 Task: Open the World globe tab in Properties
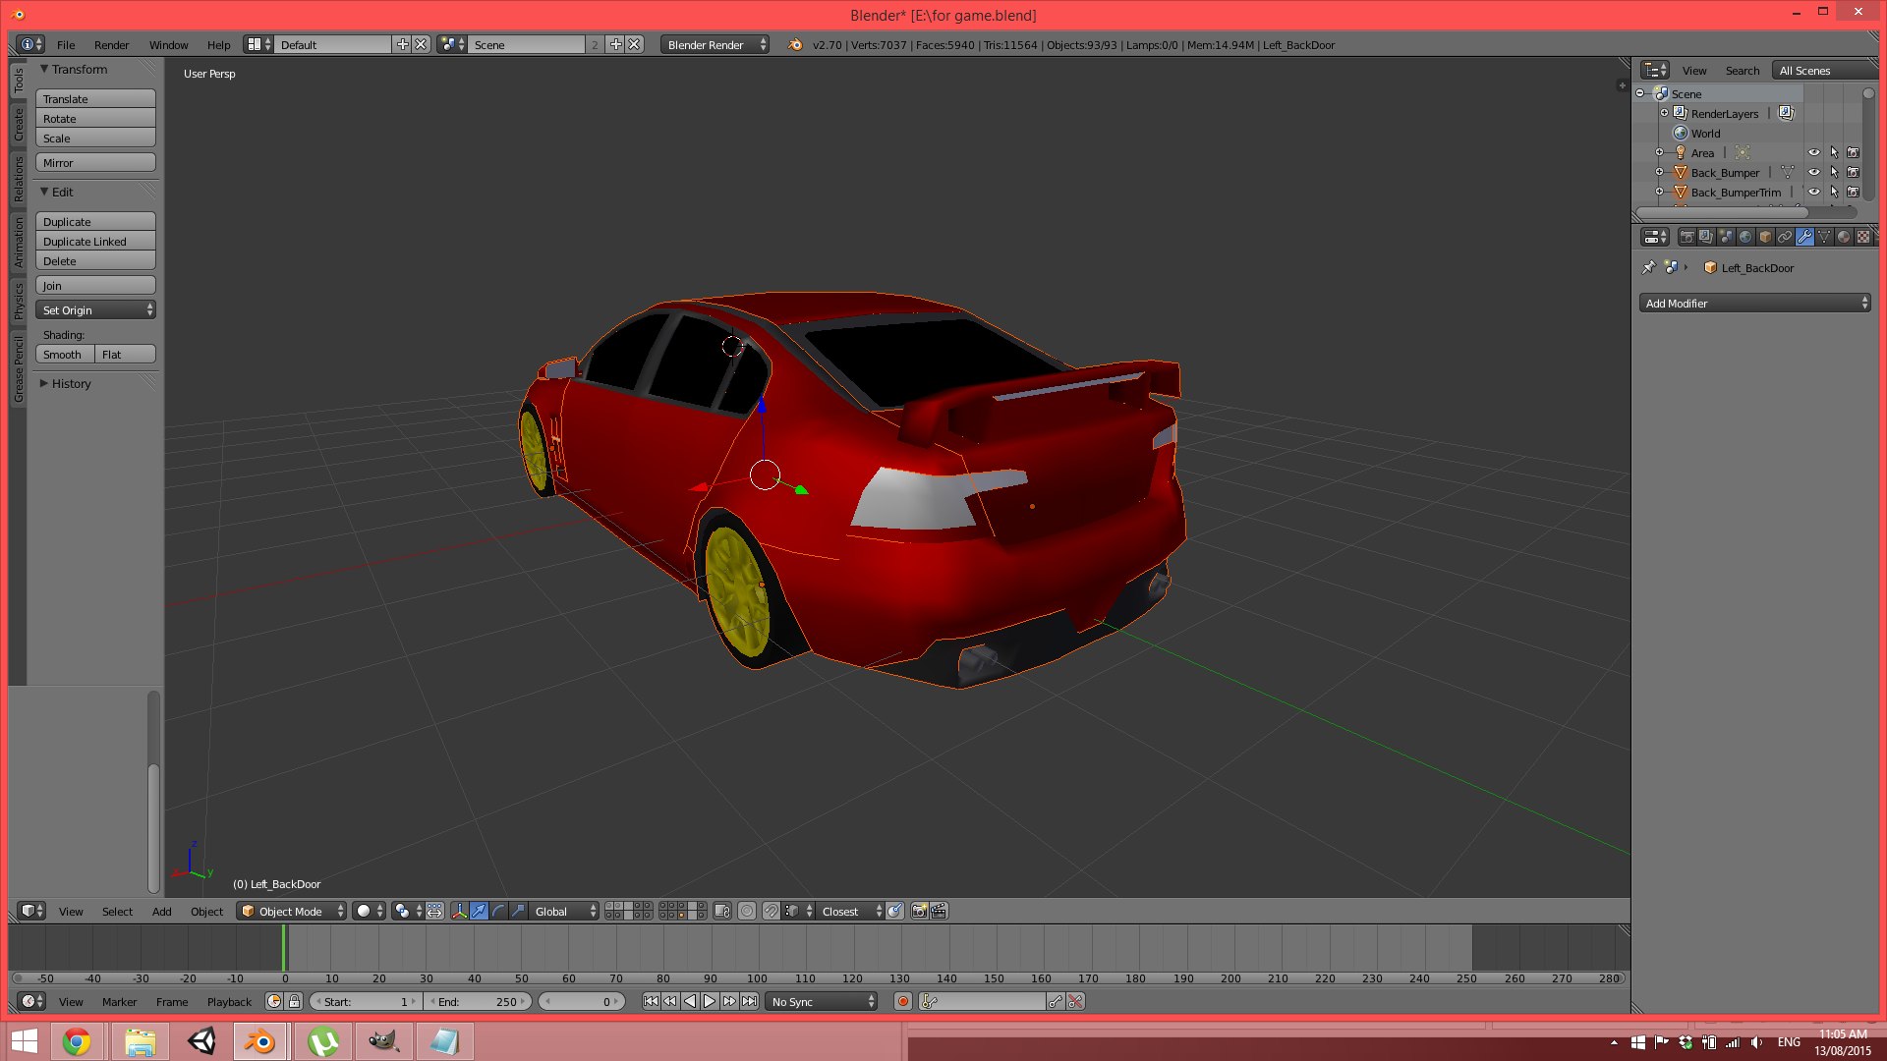coord(1745,237)
